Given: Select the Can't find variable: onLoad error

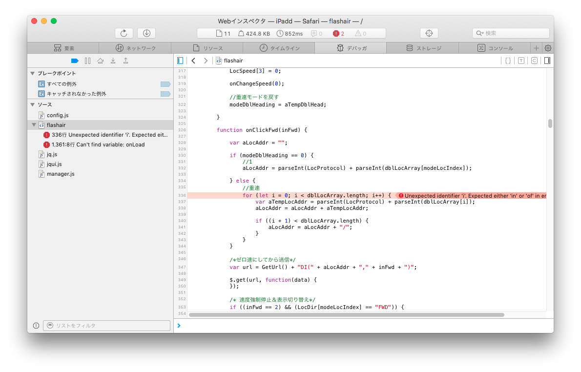Looking at the screenshot, I should (101, 145).
